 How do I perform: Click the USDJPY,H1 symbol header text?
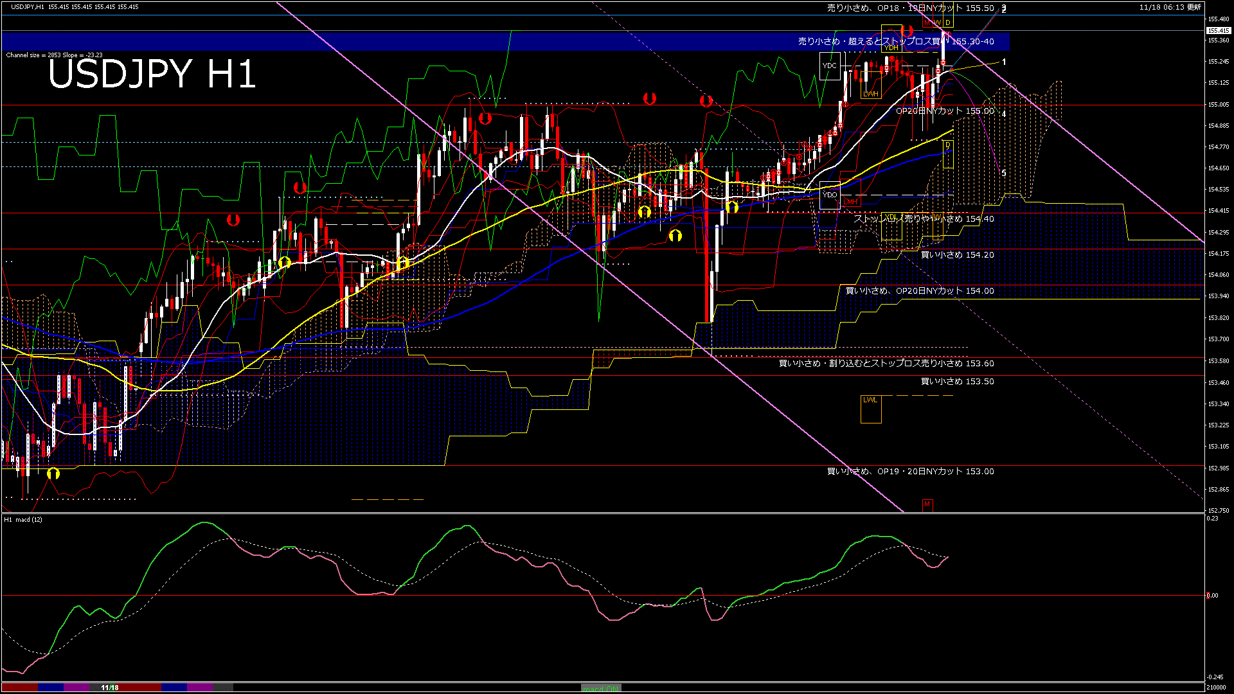click(x=28, y=6)
